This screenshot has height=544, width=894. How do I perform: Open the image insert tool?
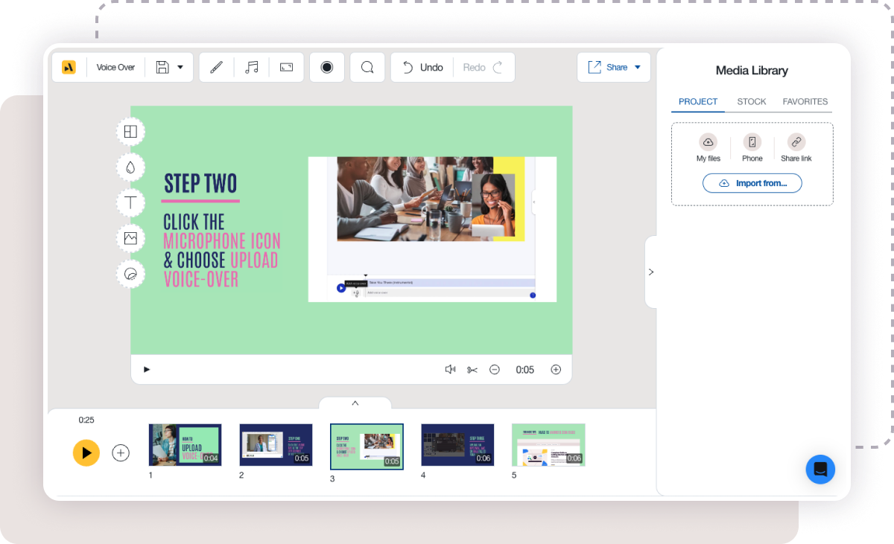[130, 238]
